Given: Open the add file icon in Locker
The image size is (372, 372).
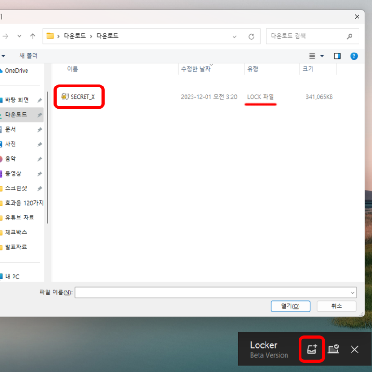Looking at the screenshot, I should (x=311, y=349).
